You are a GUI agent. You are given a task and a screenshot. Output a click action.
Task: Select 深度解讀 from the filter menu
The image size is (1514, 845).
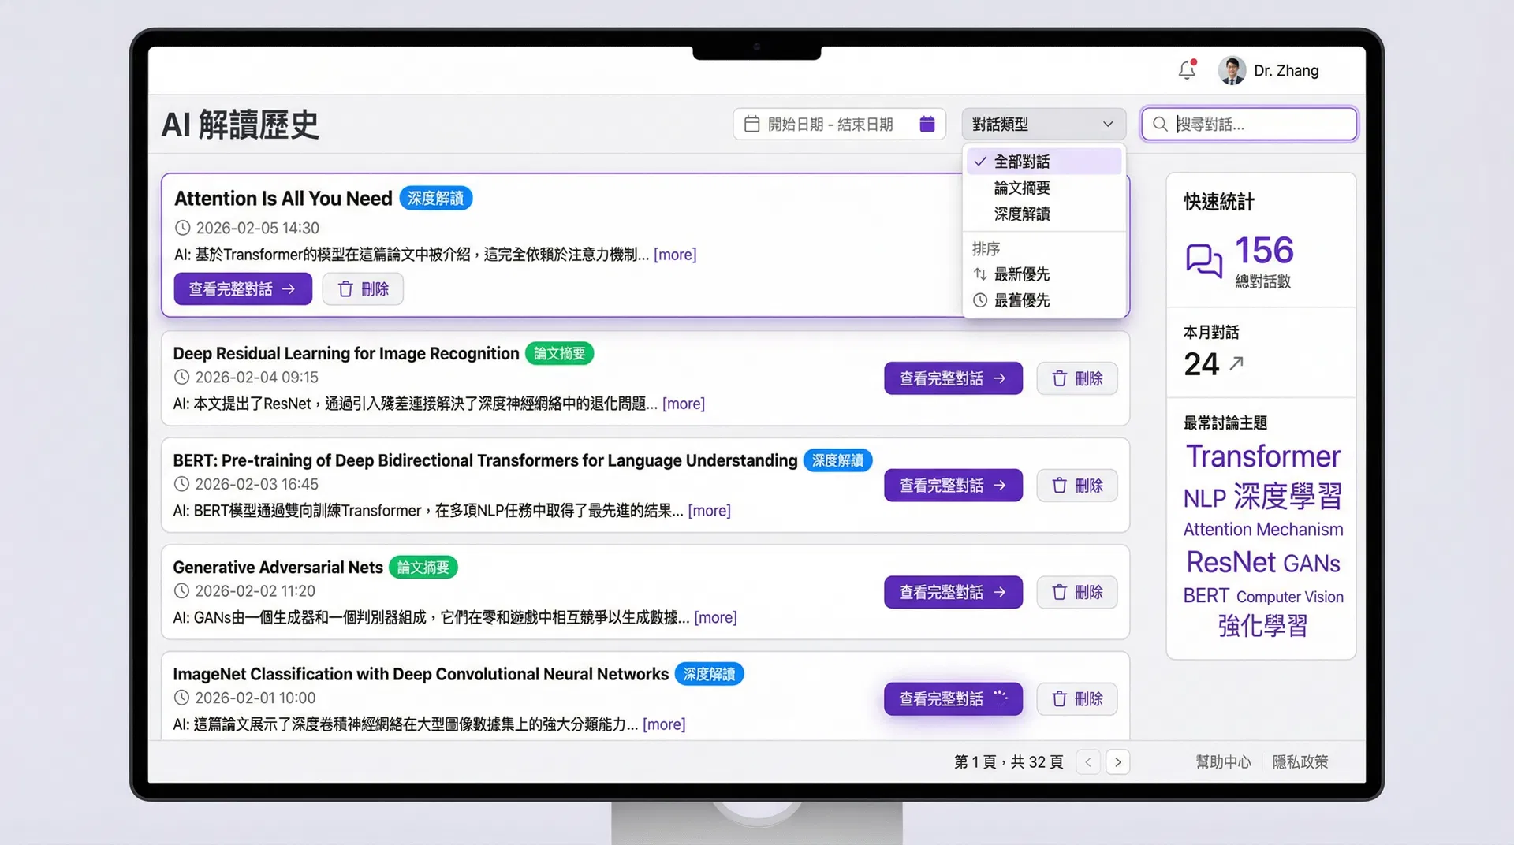(x=1021, y=214)
